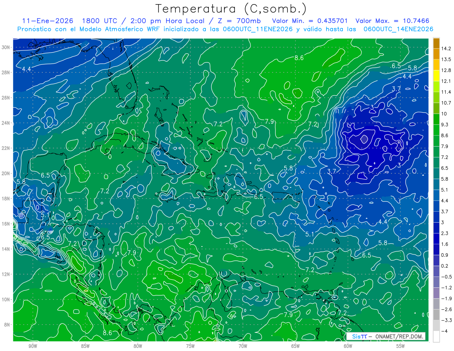Click legend value "10.7"
Screen dimensions: 454x351
pyautogui.click(x=446, y=103)
